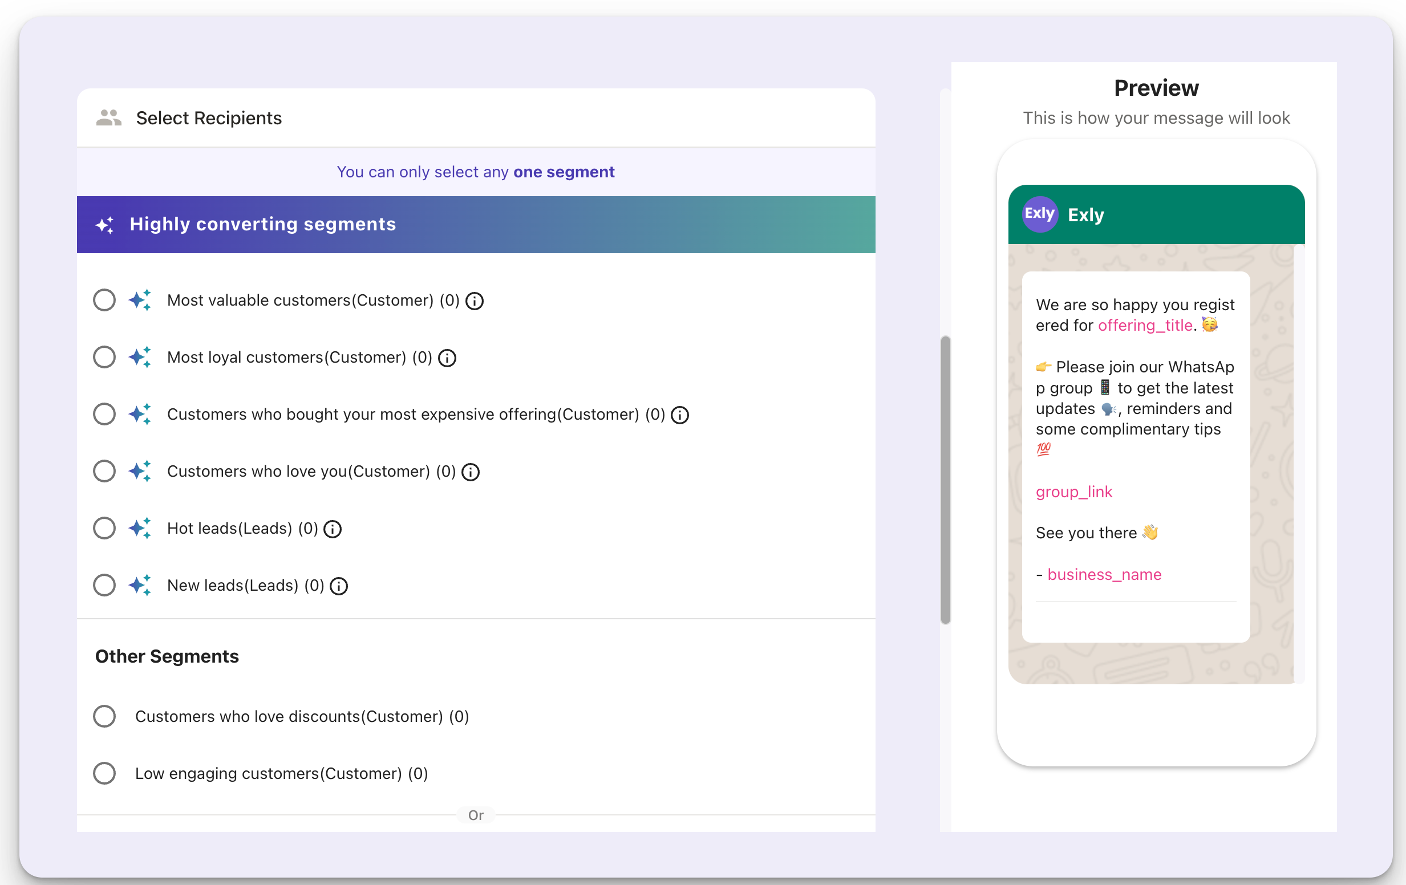Click sparkle icon in Highly converting segments header
The image size is (1406, 885).
tap(105, 225)
